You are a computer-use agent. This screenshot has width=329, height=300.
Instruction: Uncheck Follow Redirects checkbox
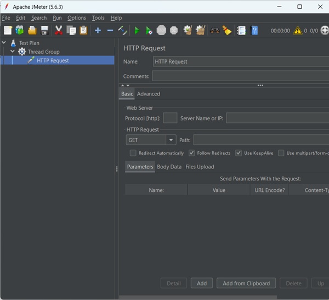[191, 153]
